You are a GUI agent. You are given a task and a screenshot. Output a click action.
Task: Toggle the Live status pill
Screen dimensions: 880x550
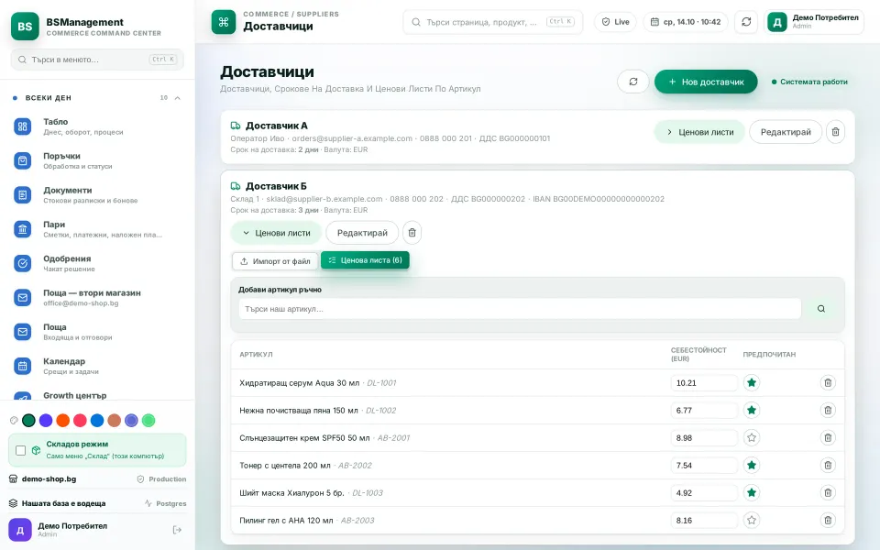pos(615,22)
